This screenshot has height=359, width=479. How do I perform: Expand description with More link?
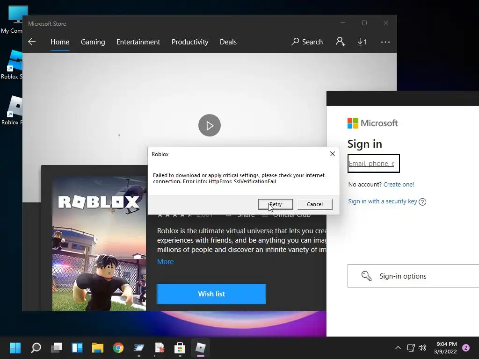coord(165,262)
